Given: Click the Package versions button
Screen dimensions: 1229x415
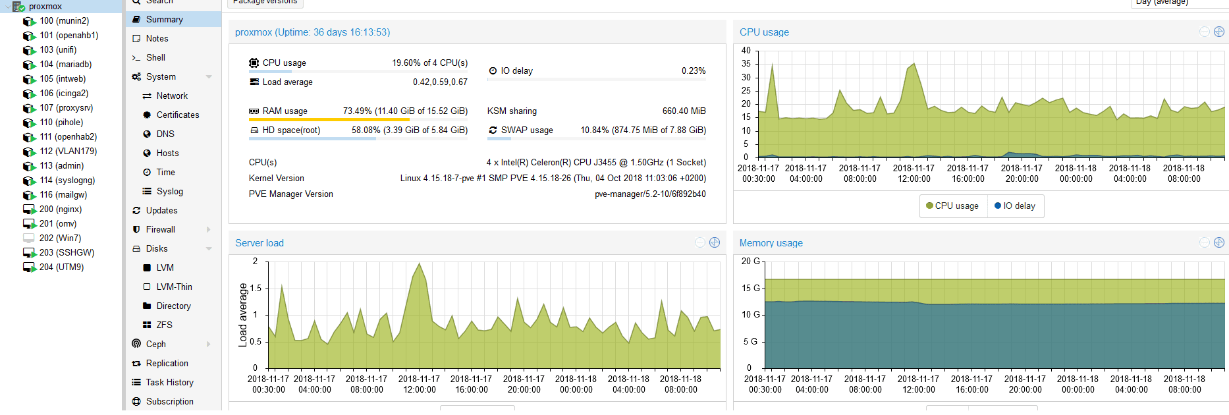Looking at the screenshot, I should [265, 3].
